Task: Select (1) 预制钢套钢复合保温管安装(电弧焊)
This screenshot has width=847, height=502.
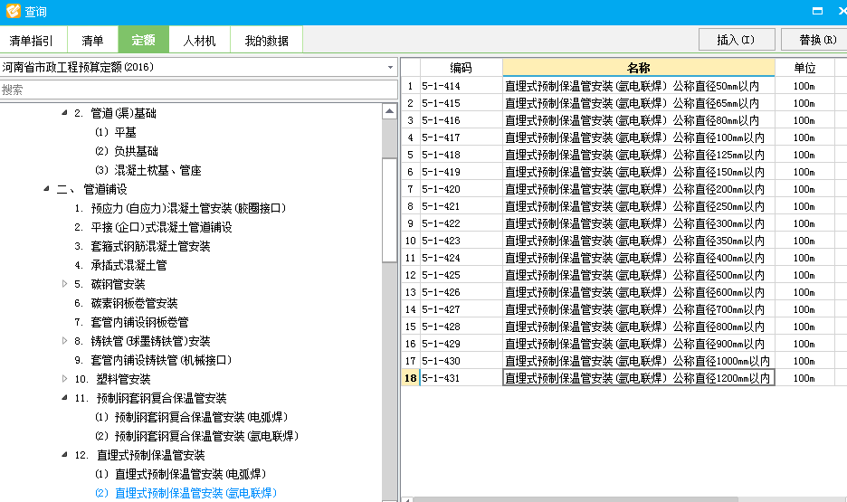Action: pos(191,417)
